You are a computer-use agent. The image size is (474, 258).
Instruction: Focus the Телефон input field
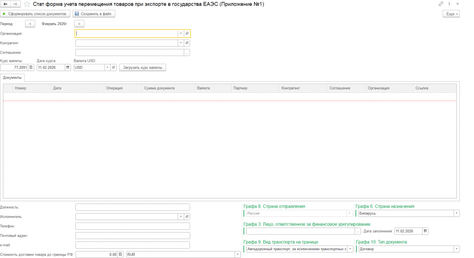pyautogui.click(x=133, y=226)
